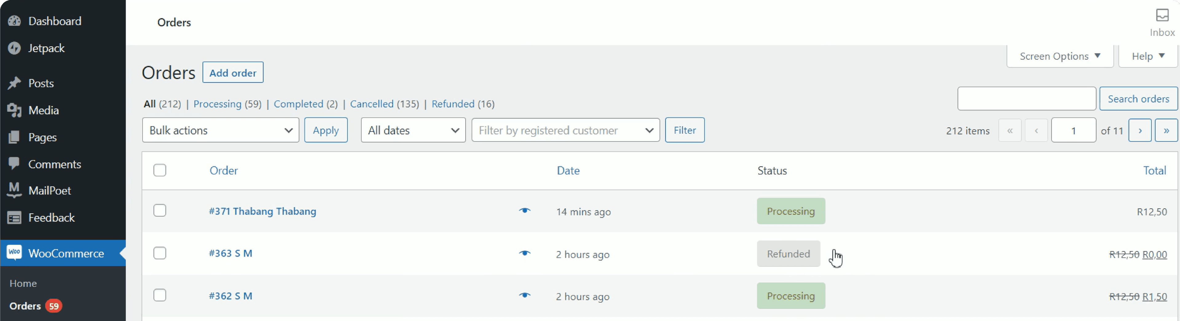Click the Comments bubble icon
Screen dimensions: 1180x321
14,164
